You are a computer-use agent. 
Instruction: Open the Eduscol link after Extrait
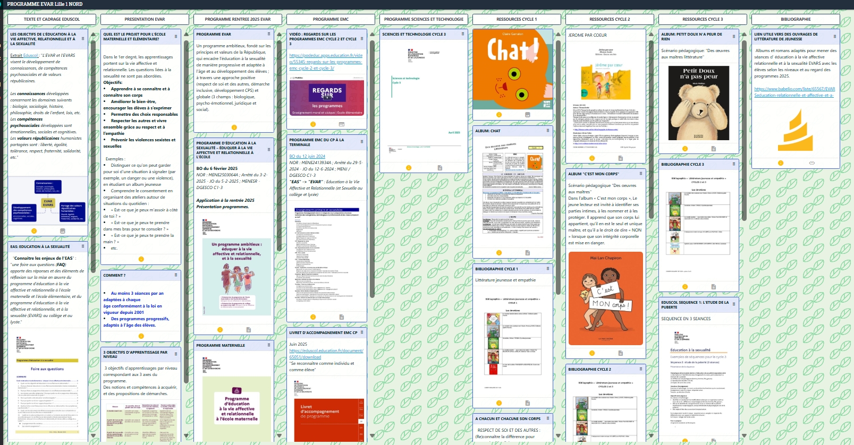[30, 55]
